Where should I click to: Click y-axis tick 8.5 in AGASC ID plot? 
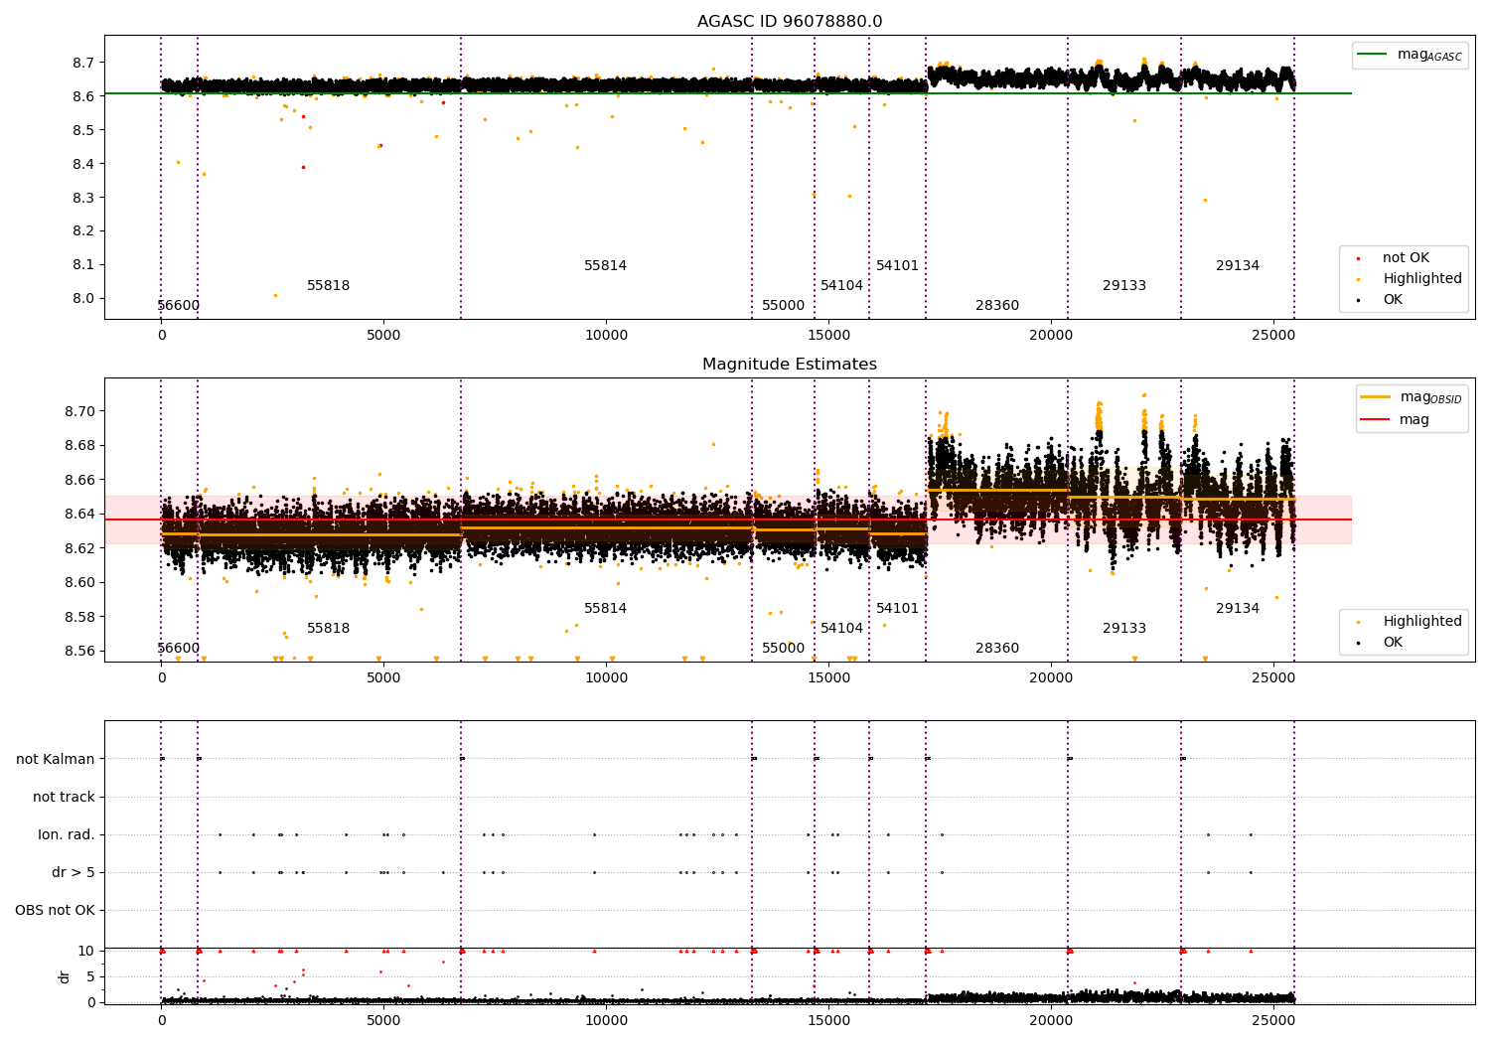pos(83,130)
